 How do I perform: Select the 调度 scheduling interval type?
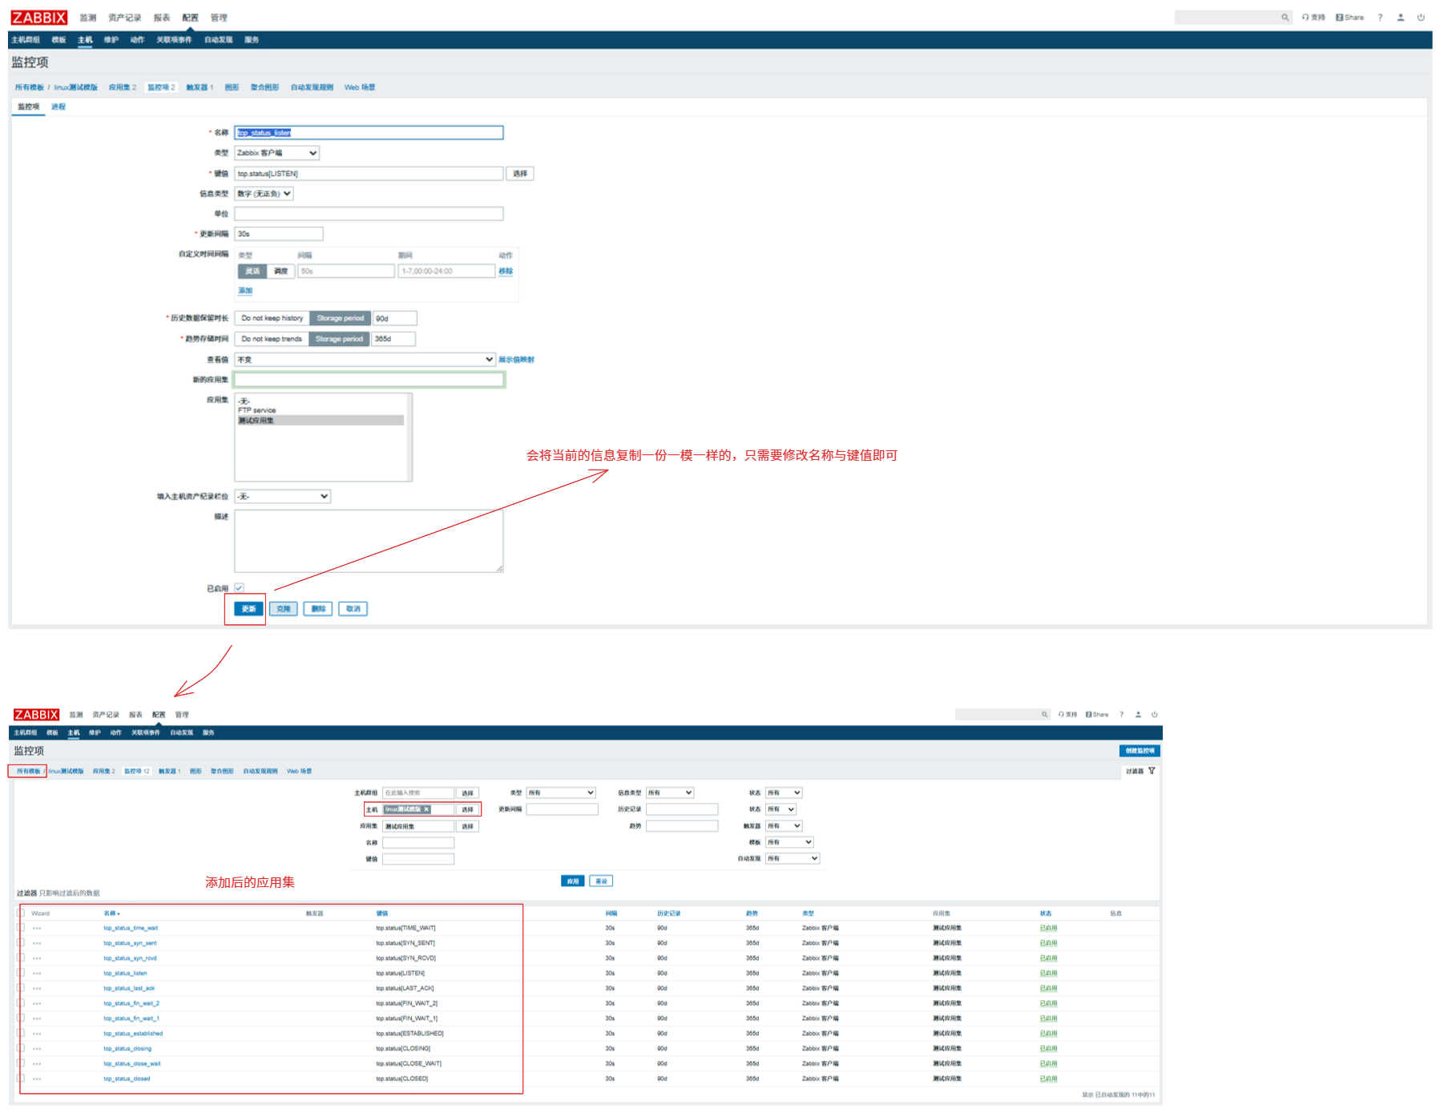[280, 272]
